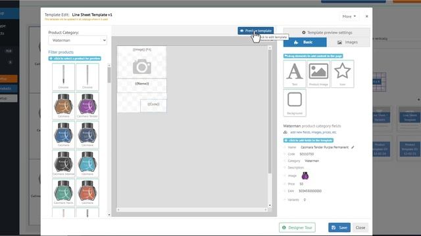Viewport: 421px width, 236px height.
Task: Select the Background element tile
Action: pos(295,103)
